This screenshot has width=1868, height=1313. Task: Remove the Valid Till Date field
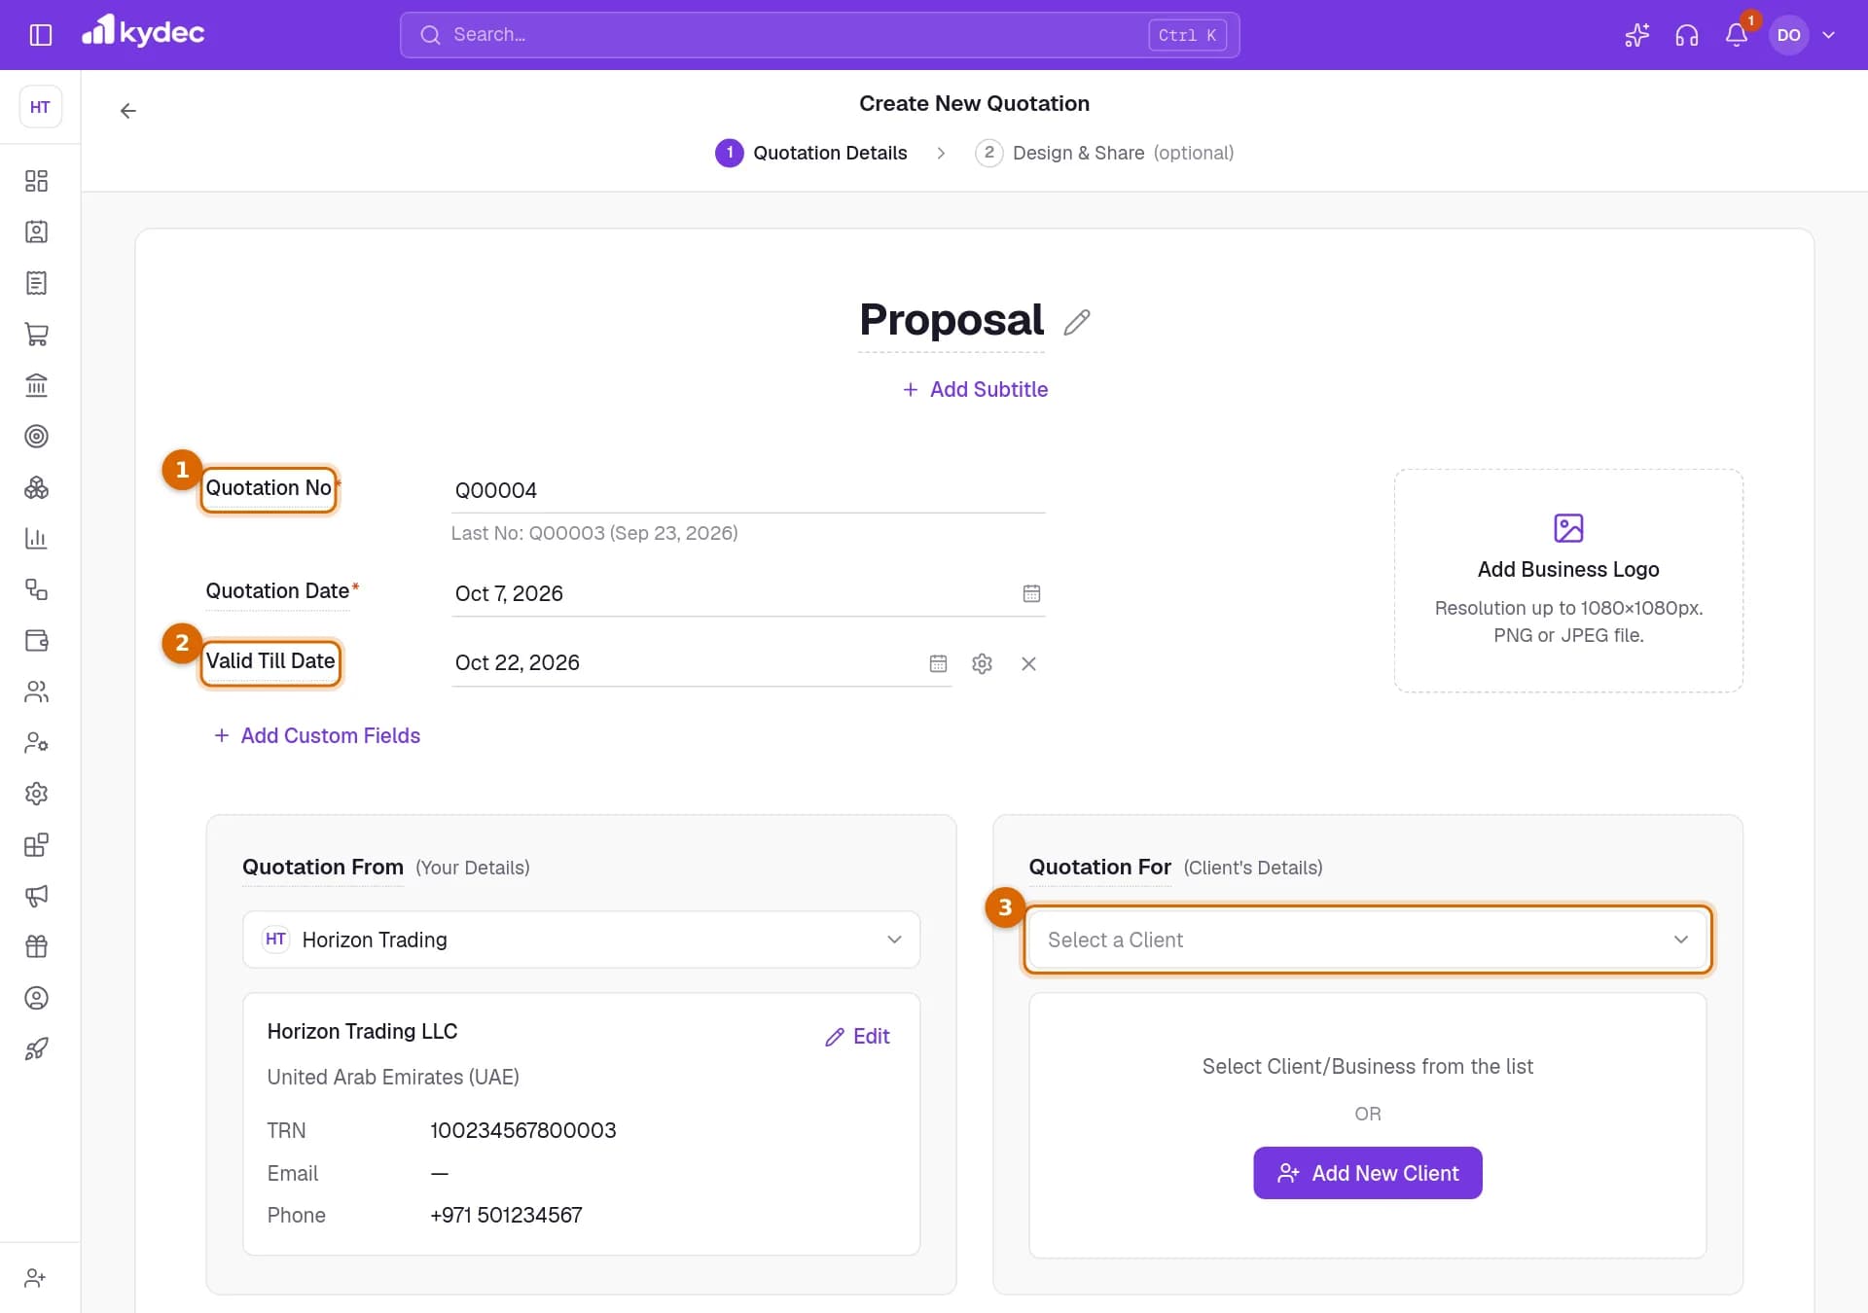pyautogui.click(x=1028, y=663)
